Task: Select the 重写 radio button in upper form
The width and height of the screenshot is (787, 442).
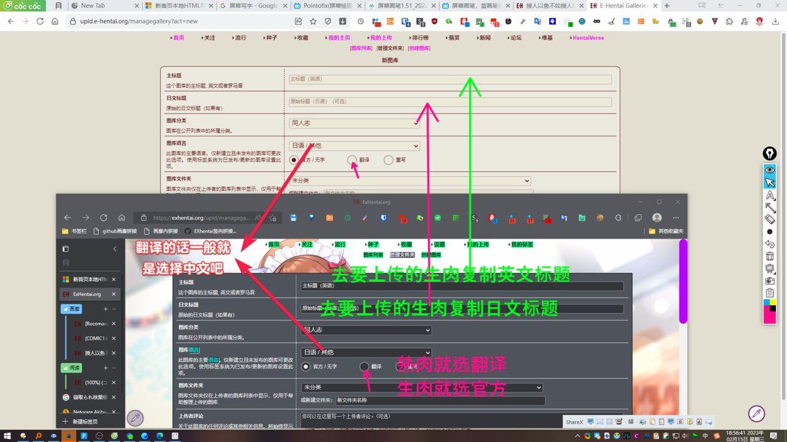Action: tap(388, 160)
